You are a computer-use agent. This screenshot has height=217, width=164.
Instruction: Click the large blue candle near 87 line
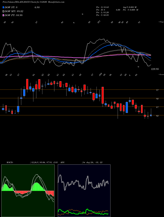pos(127,108)
